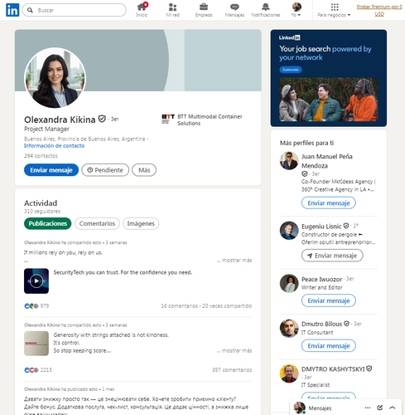Click 310 seguidores text
This screenshot has width=405, height=415.
42,211
